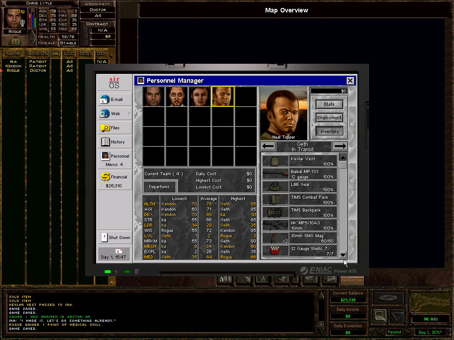Click the Inventory button

[x=329, y=131]
